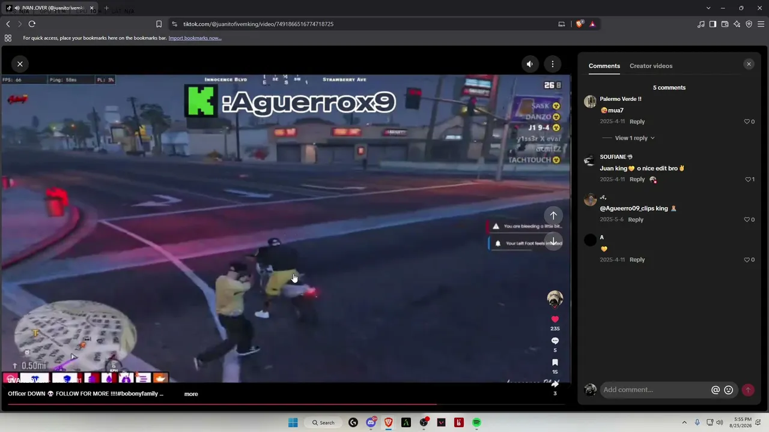Go to next video with down arrow
The width and height of the screenshot is (769, 432).
point(553,241)
